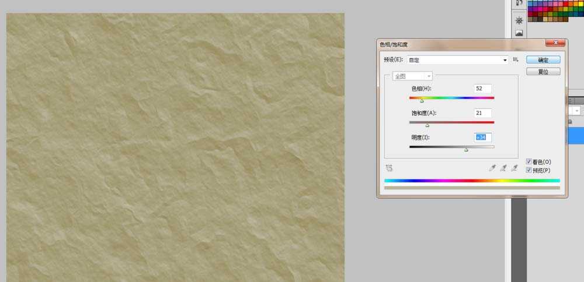Click the 色相 hue slider track

451,97
